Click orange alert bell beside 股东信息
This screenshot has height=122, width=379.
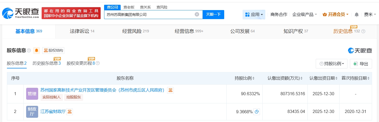(x=37, y=50)
